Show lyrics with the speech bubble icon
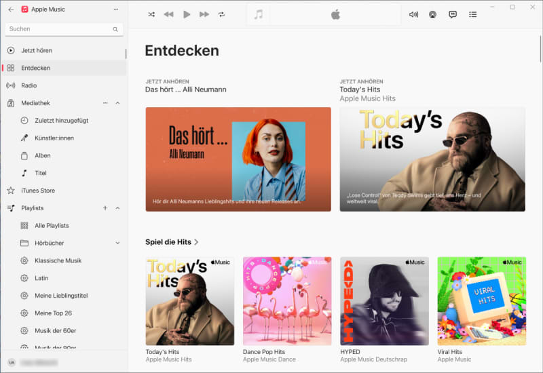Screen dimensions: 543x373 453,14
